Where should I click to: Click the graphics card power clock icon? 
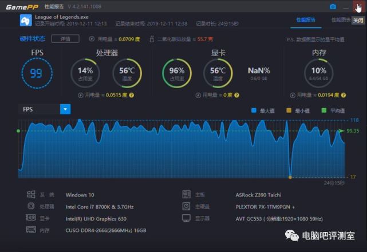[198, 95]
